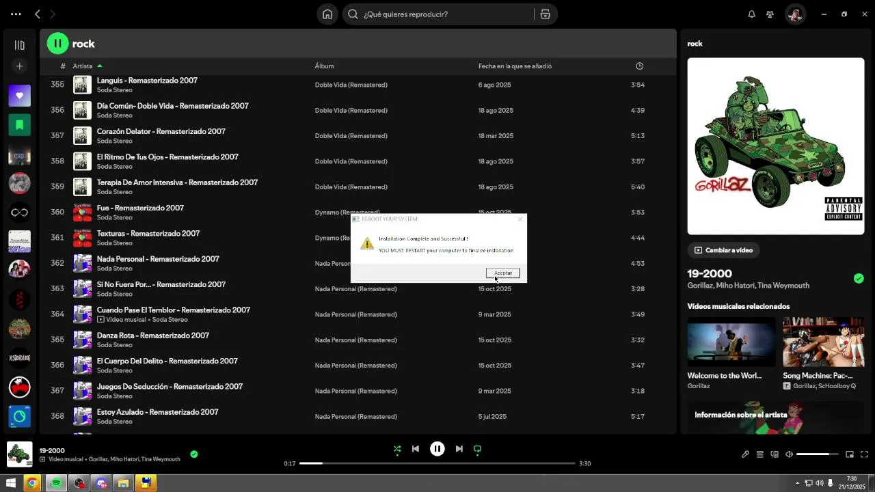Adjust the volume slider
This screenshot has width=875, height=492.
pyautogui.click(x=817, y=454)
